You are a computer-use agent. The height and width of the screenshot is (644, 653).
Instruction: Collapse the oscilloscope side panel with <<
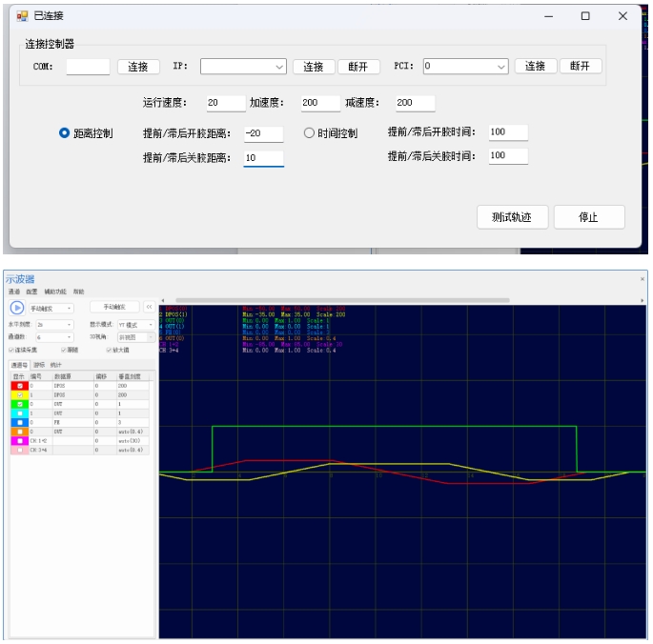(x=149, y=307)
